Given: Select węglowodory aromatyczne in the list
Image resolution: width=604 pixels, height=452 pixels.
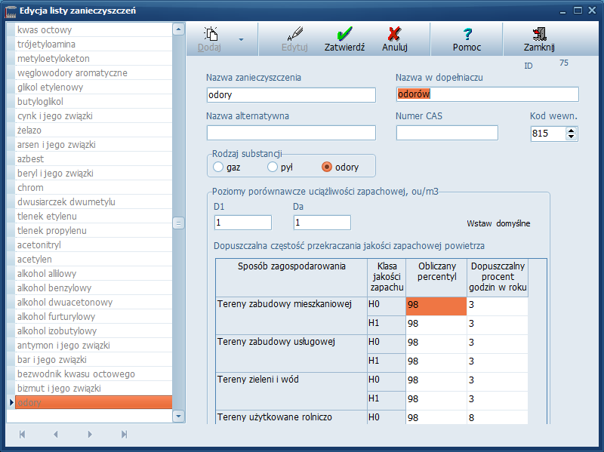Looking at the screenshot, I should 94,72.
